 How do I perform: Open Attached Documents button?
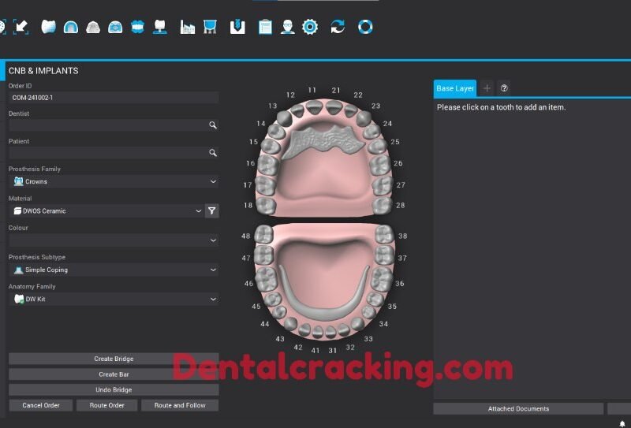(518, 409)
